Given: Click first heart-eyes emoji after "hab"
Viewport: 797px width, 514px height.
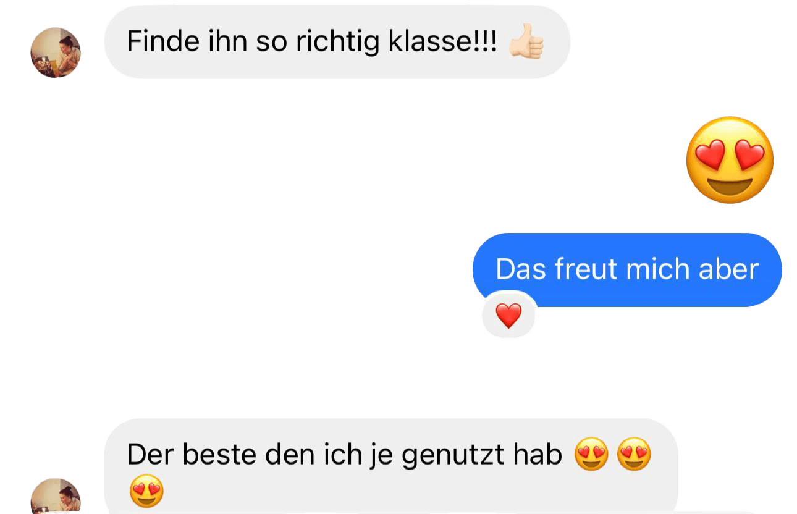Looking at the screenshot, I should (591, 454).
